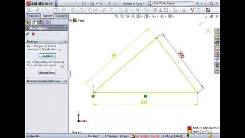The image size is (245, 138).
Task: Open the Circle tool dropdown arrow
Action: [77, 10]
